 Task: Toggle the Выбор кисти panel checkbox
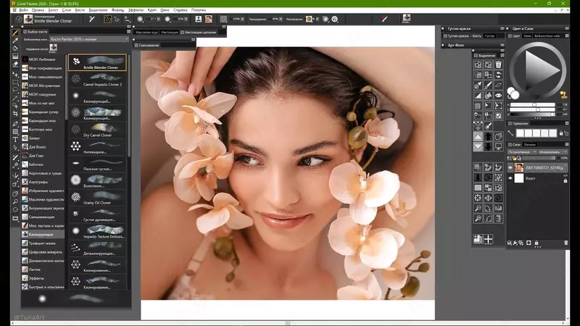(x=25, y=32)
